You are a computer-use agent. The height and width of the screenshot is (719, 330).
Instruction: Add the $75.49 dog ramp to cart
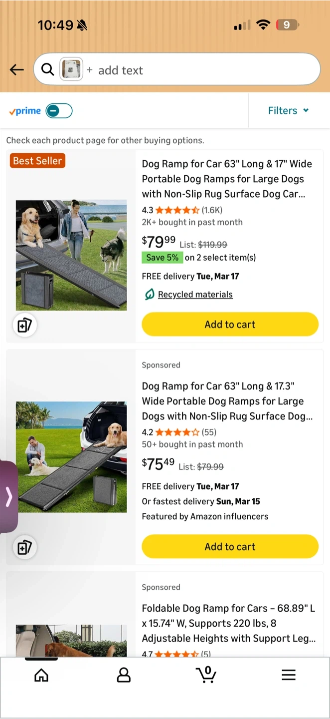point(230,547)
